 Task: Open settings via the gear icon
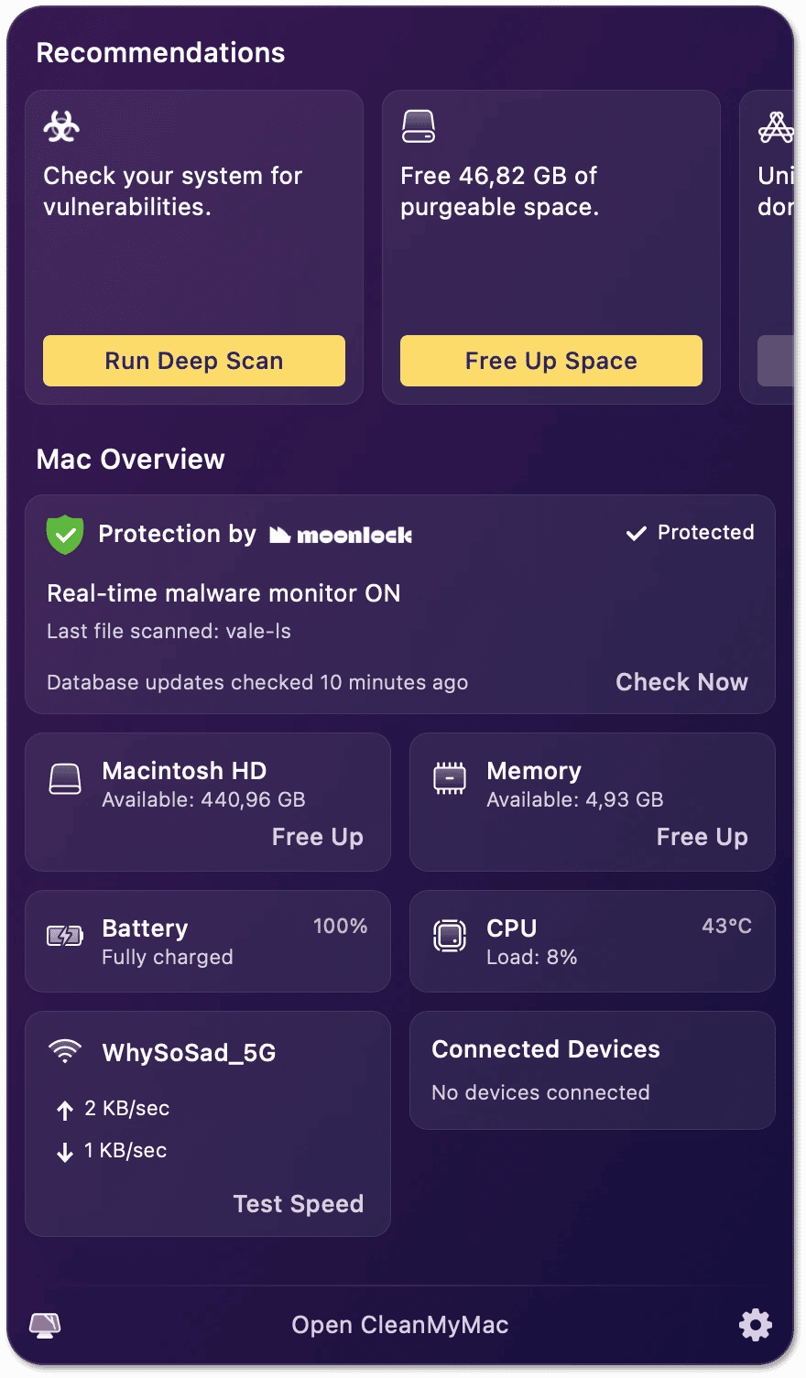tap(756, 1325)
